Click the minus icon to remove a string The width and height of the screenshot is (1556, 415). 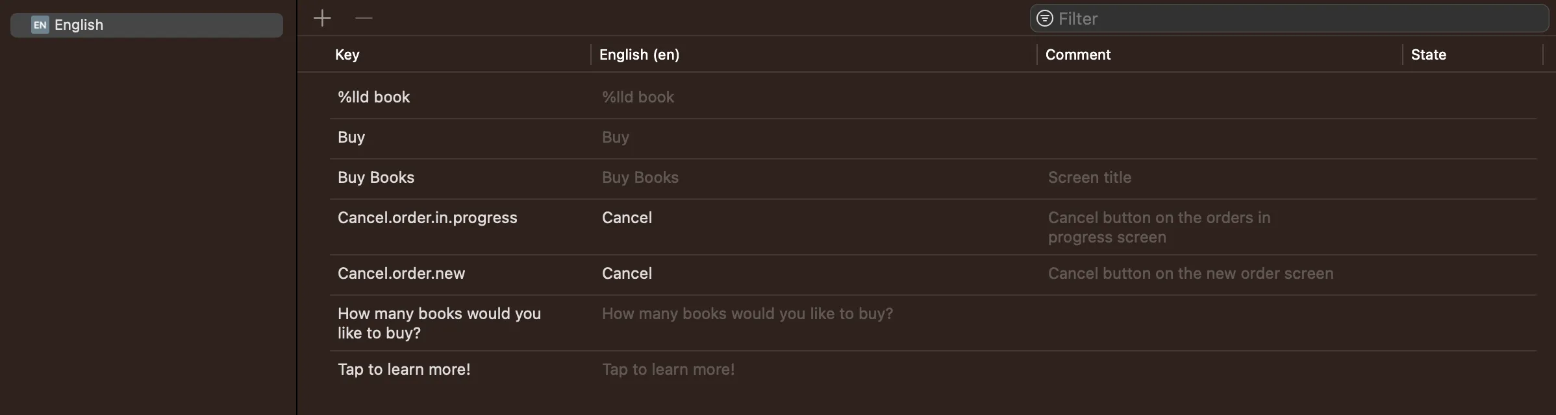pos(364,18)
